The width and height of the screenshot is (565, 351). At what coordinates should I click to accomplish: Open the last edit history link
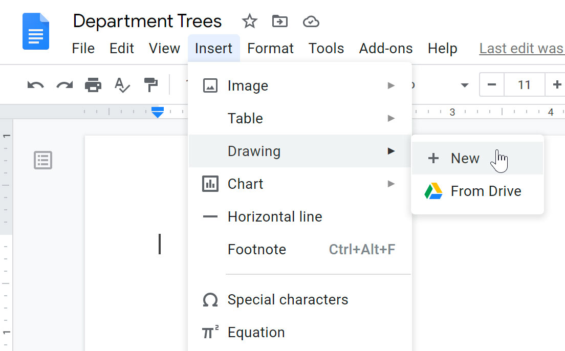pos(521,49)
